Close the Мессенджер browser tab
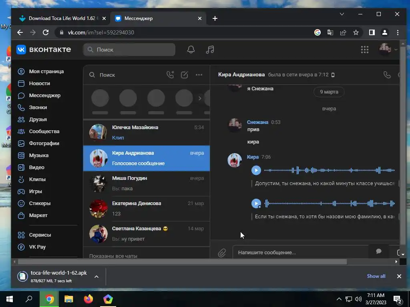 point(200,18)
